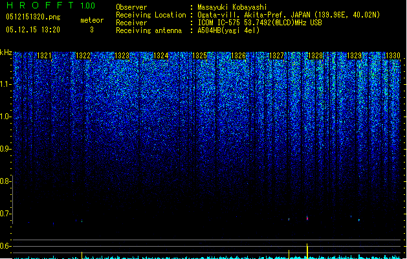This screenshot has width=407, height=259.
Task: Click the 1326 time marker
Action: tap(238, 56)
